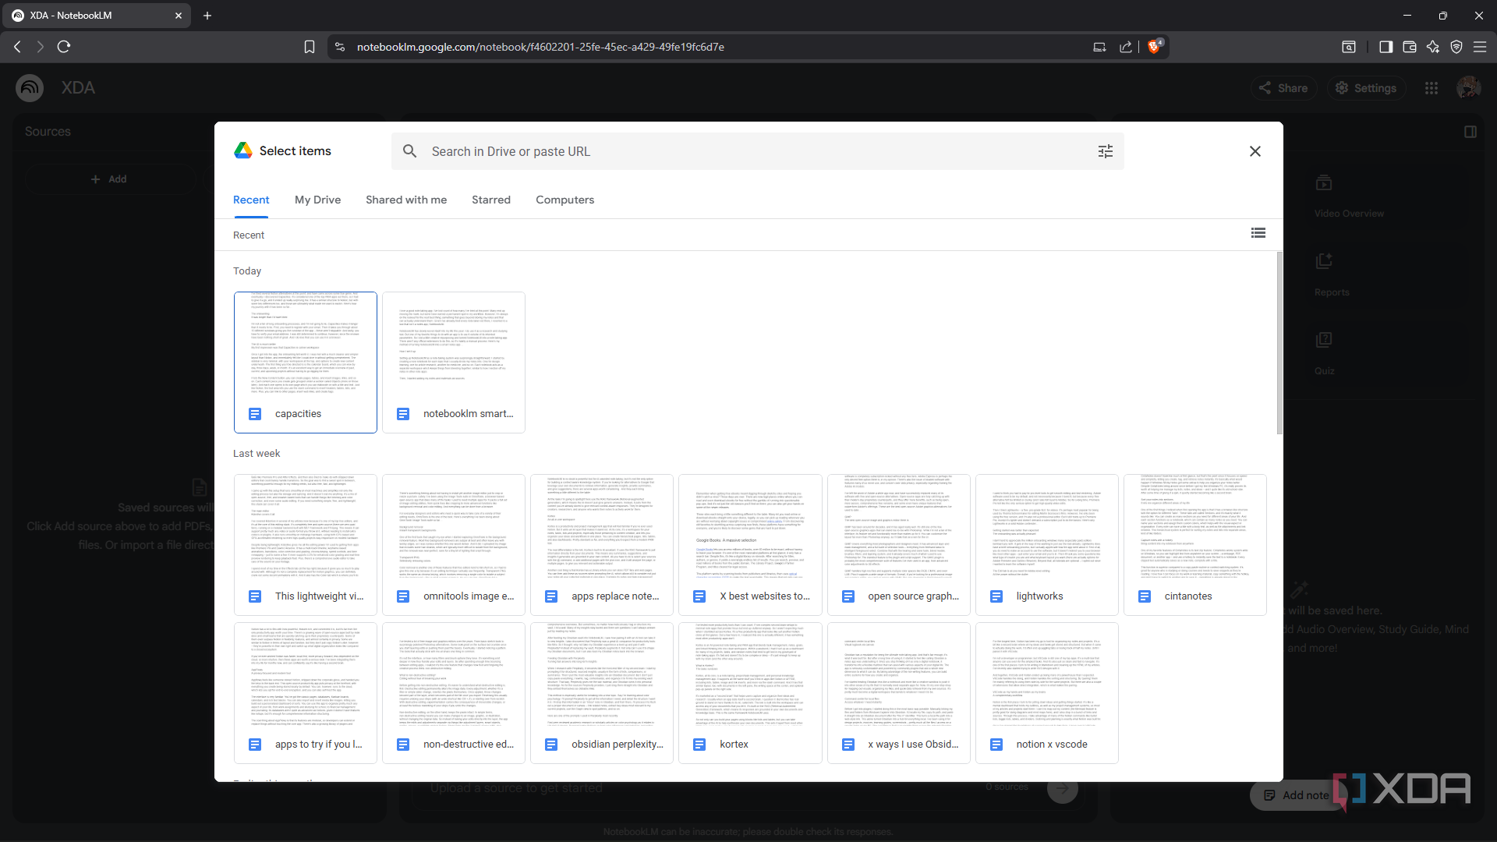Viewport: 1497px width, 842px height.
Task: Click the dialog vertical scrollbar
Action: point(1279,343)
